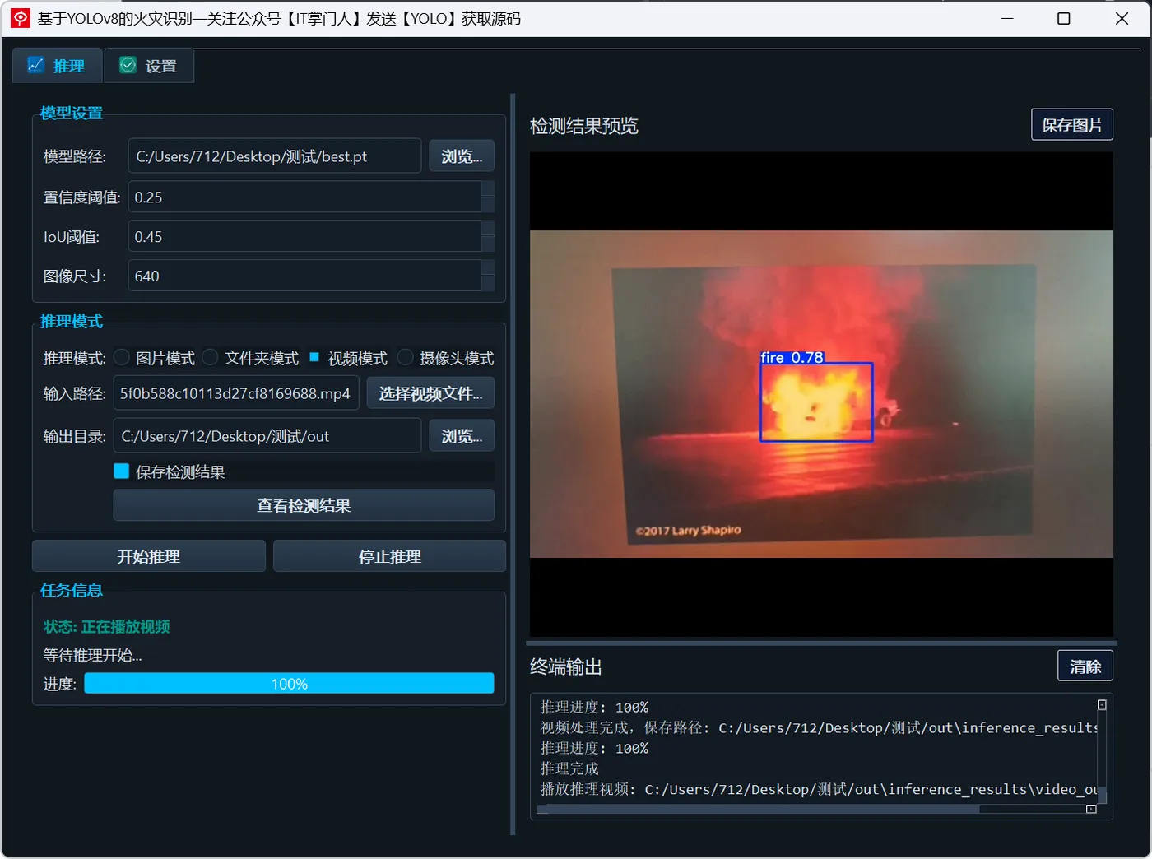Increase the 置信度阈值 value with up arrow
This screenshot has width=1152, height=859.
coord(488,189)
